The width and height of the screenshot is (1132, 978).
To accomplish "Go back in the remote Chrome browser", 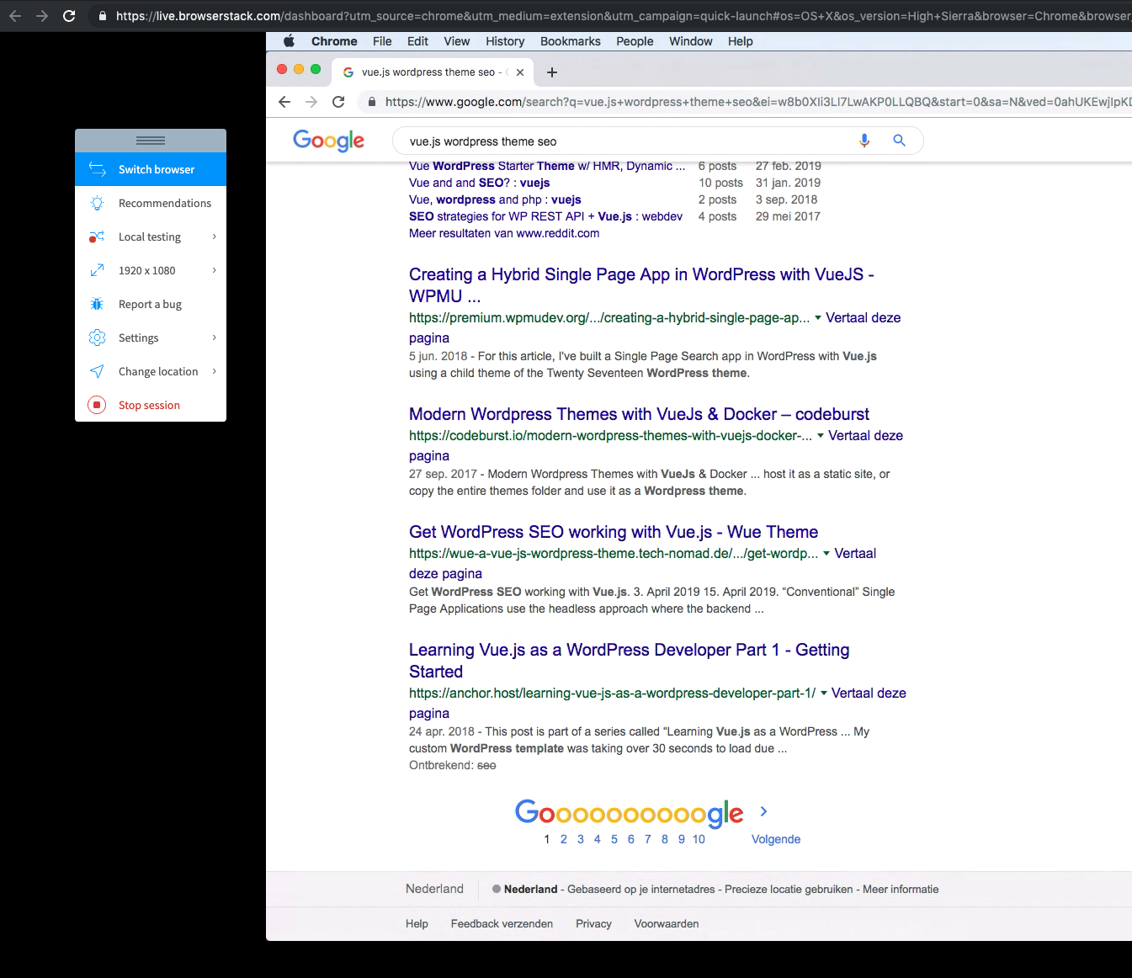I will [x=284, y=102].
